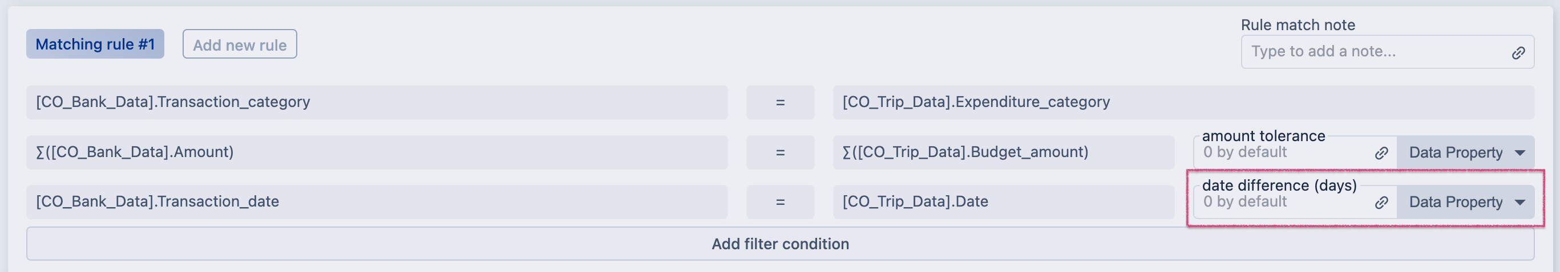
Task: Open the Transaction_date bank data field
Action: click(x=377, y=202)
